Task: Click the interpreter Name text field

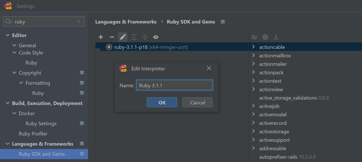Action: 174,85
